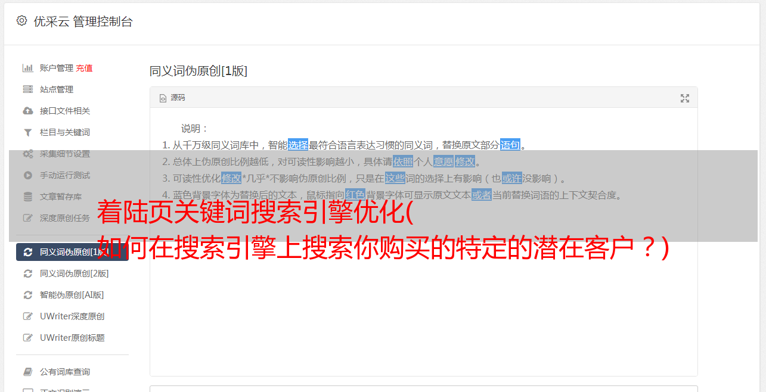Click highlighted word 选择 in text
766x392 pixels.
pyautogui.click(x=298, y=145)
